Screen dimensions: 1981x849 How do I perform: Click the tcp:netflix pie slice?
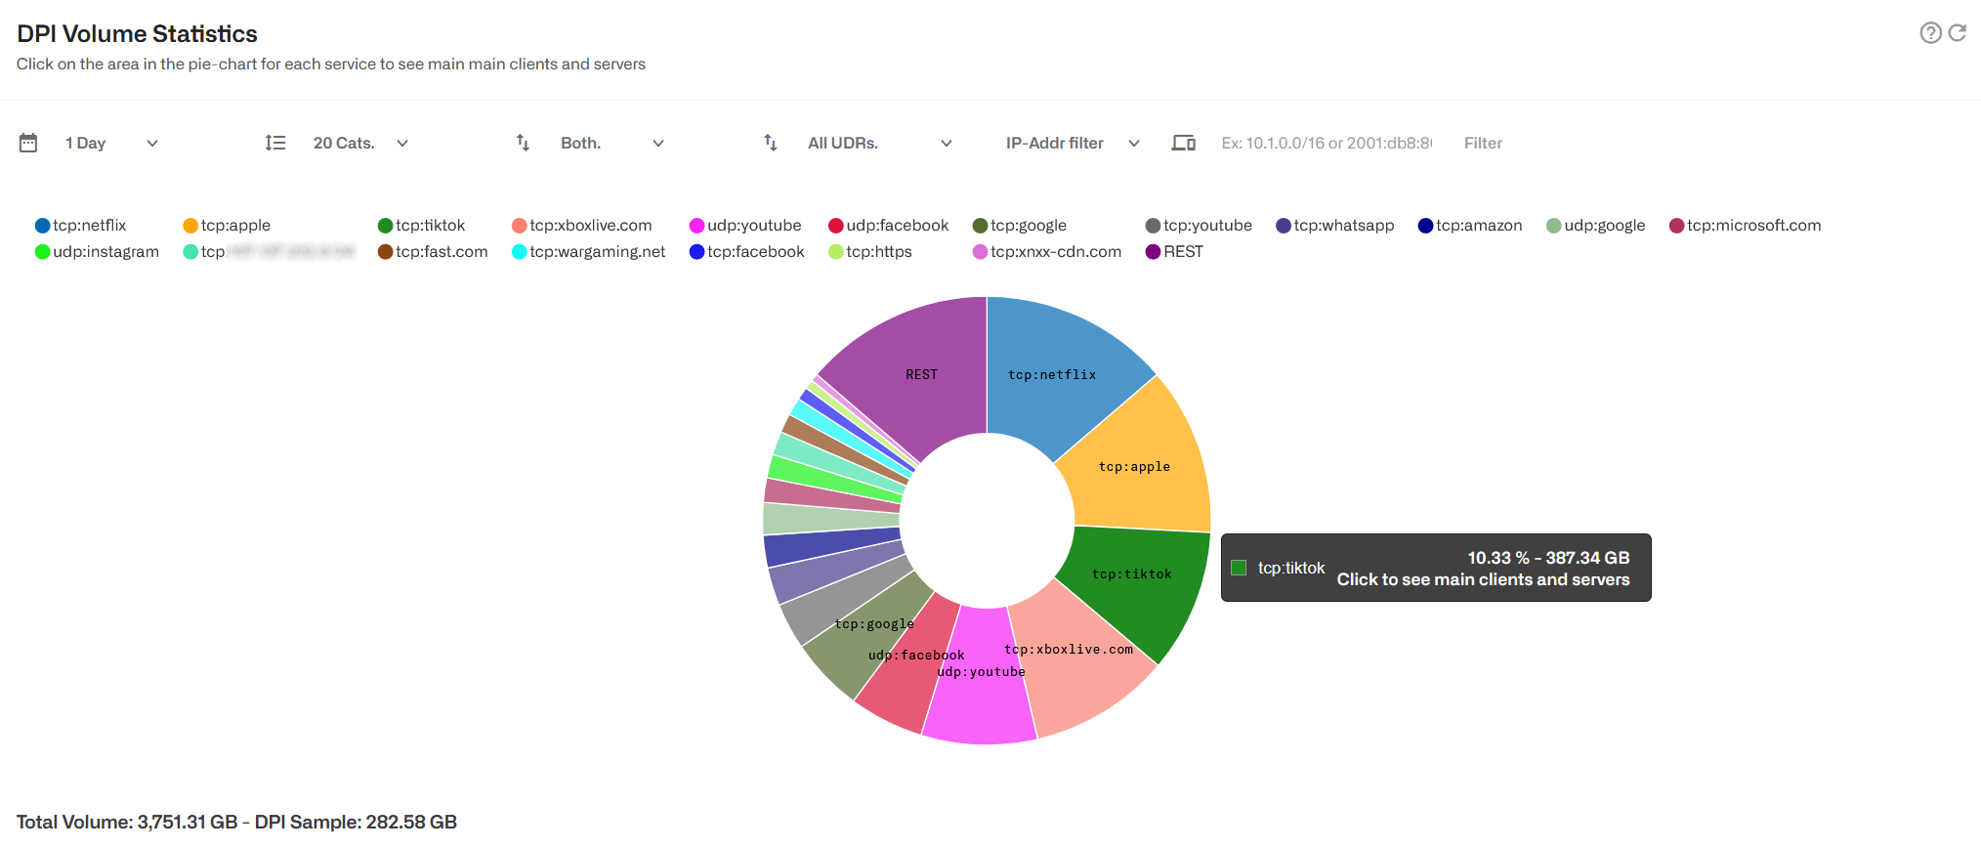coord(1053,374)
